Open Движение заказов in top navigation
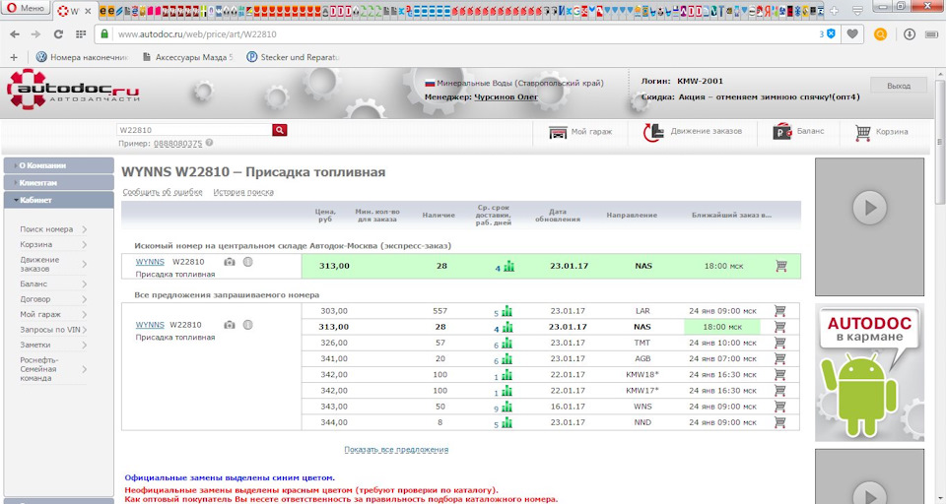 [693, 132]
